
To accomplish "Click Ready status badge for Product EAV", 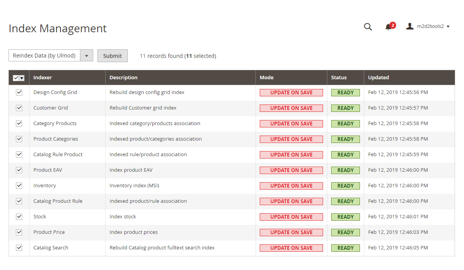I will coord(345,170).
